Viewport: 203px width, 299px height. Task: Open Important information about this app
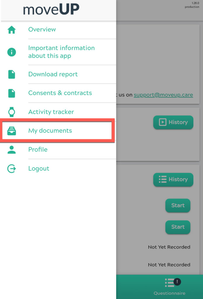tap(62, 52)
